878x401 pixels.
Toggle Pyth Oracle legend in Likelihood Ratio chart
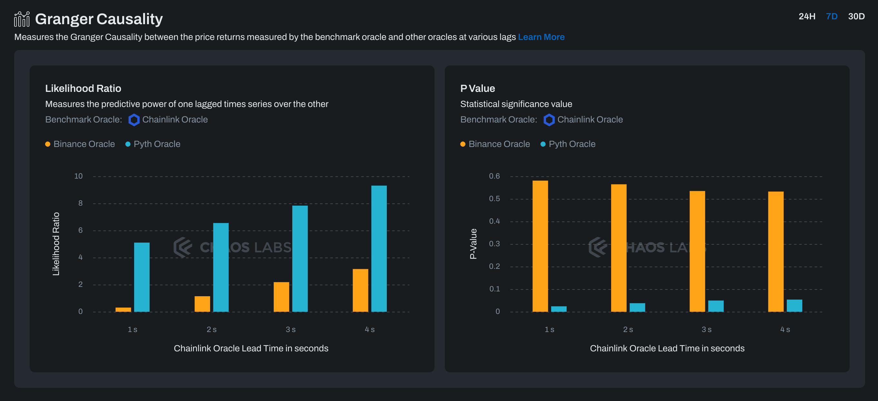click(x=153, y=144)
